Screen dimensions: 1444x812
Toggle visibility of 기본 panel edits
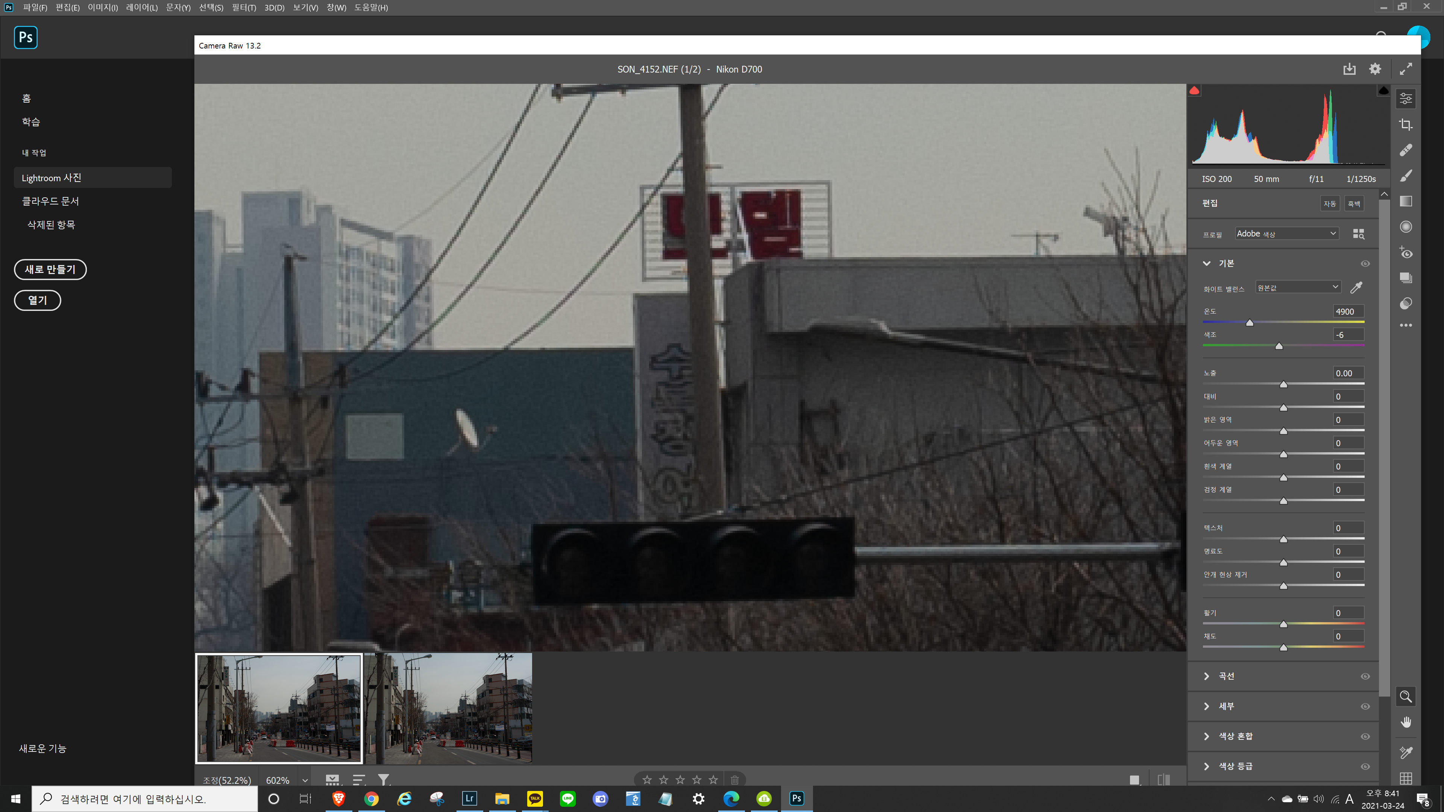pyautogui.click(x=1365, y=264)
